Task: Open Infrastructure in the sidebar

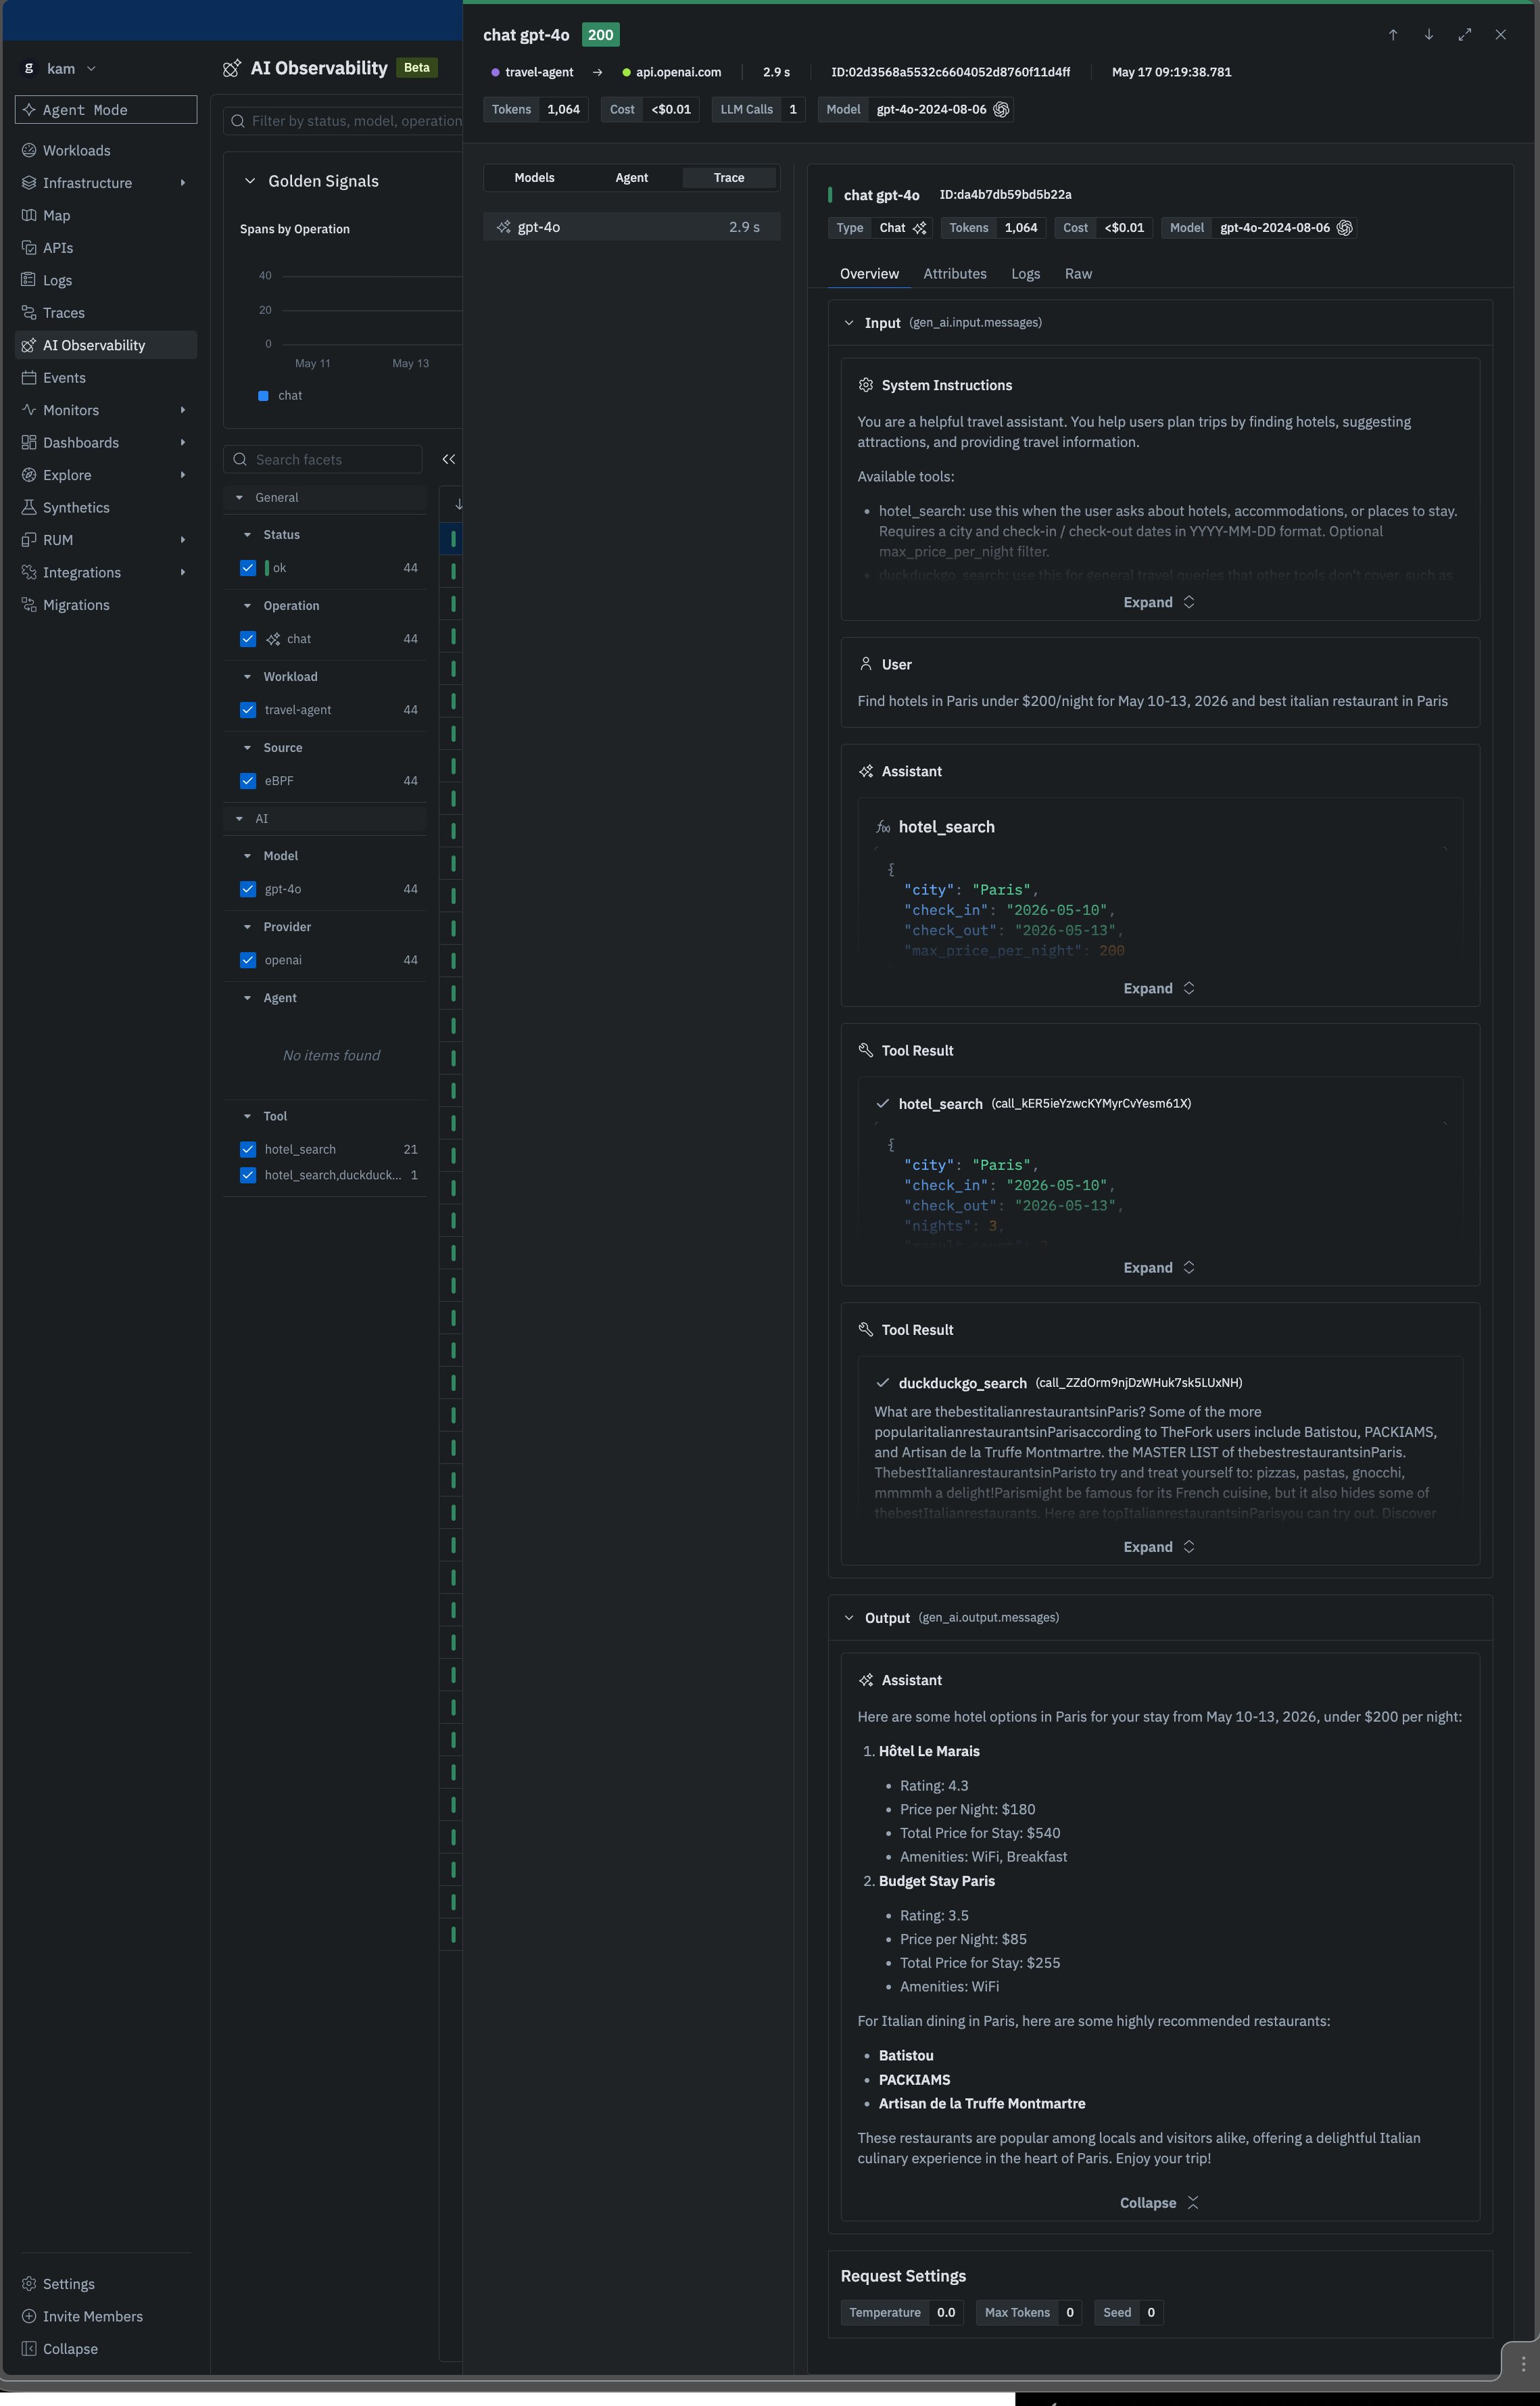Action: click(x=87, y=183)
